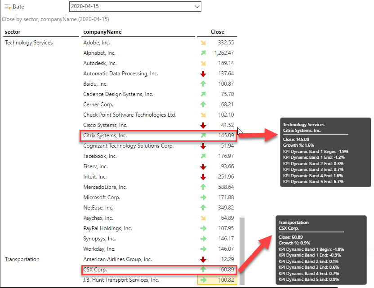Sort by the sector column header
Image resolution: width=374 pixels, height=288 pixels.
coord(13,32)
